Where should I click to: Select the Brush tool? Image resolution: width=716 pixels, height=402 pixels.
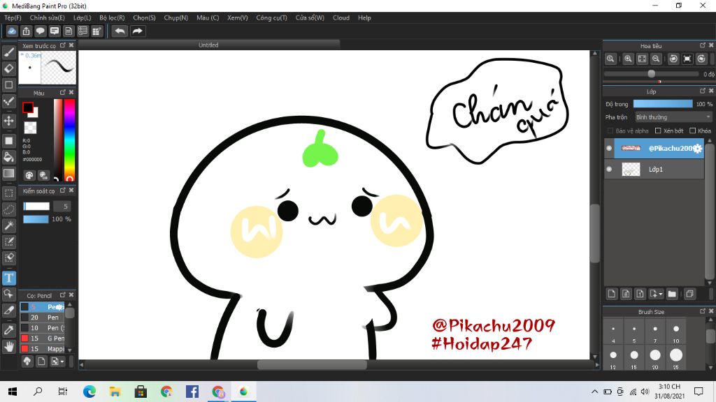coord(8,52)
